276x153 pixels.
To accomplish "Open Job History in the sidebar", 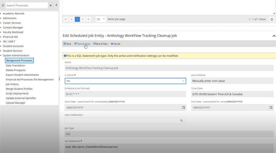I will pos(12,84).
